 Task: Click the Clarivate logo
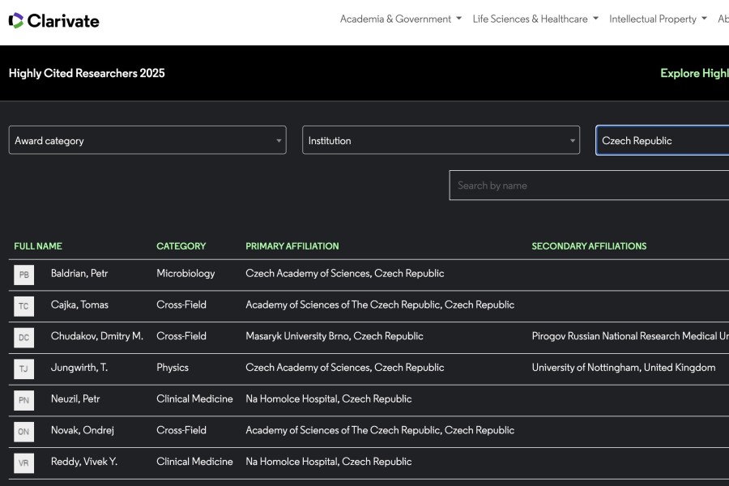[x=54, y=20]
